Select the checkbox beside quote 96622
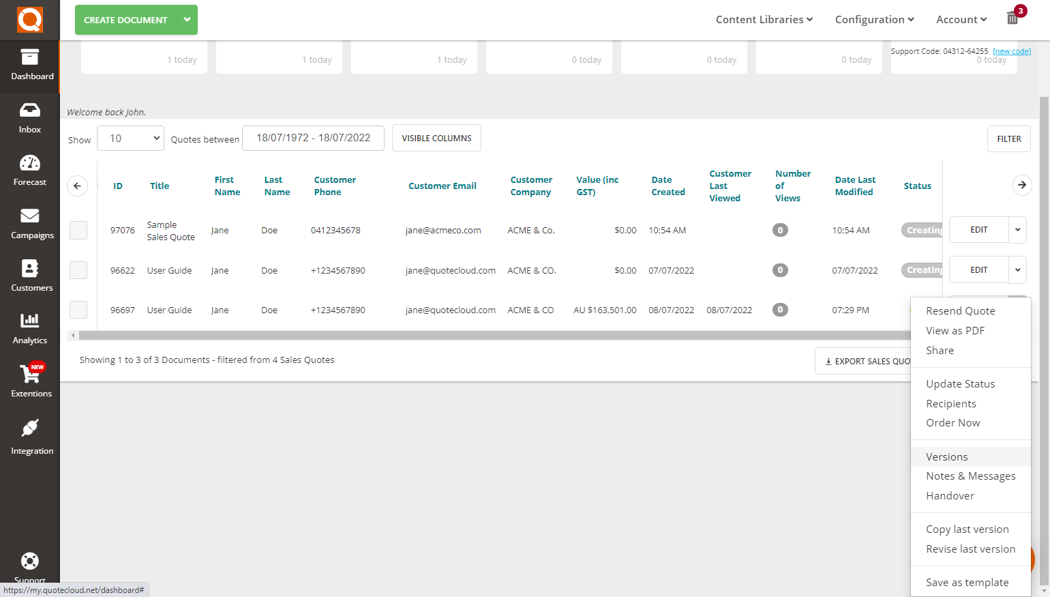Image resolution: width=1050 pixels, height=597 pixels. click(x=78, y=270)
